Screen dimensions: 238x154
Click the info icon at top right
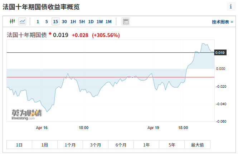[x=230, y=7]
